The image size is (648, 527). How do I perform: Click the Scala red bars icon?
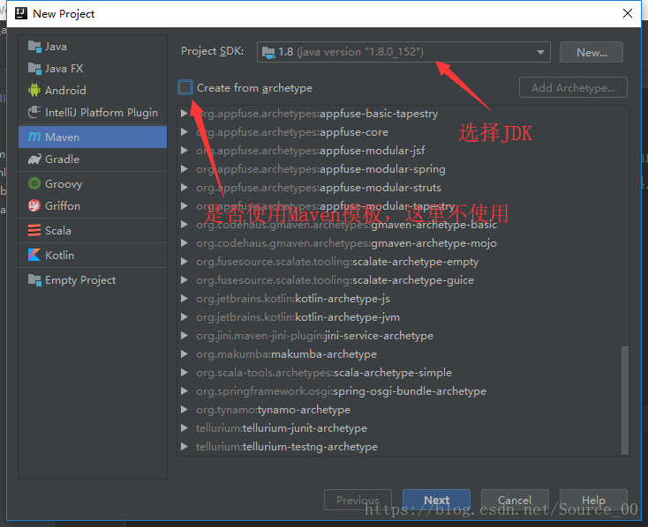point(34,230)
